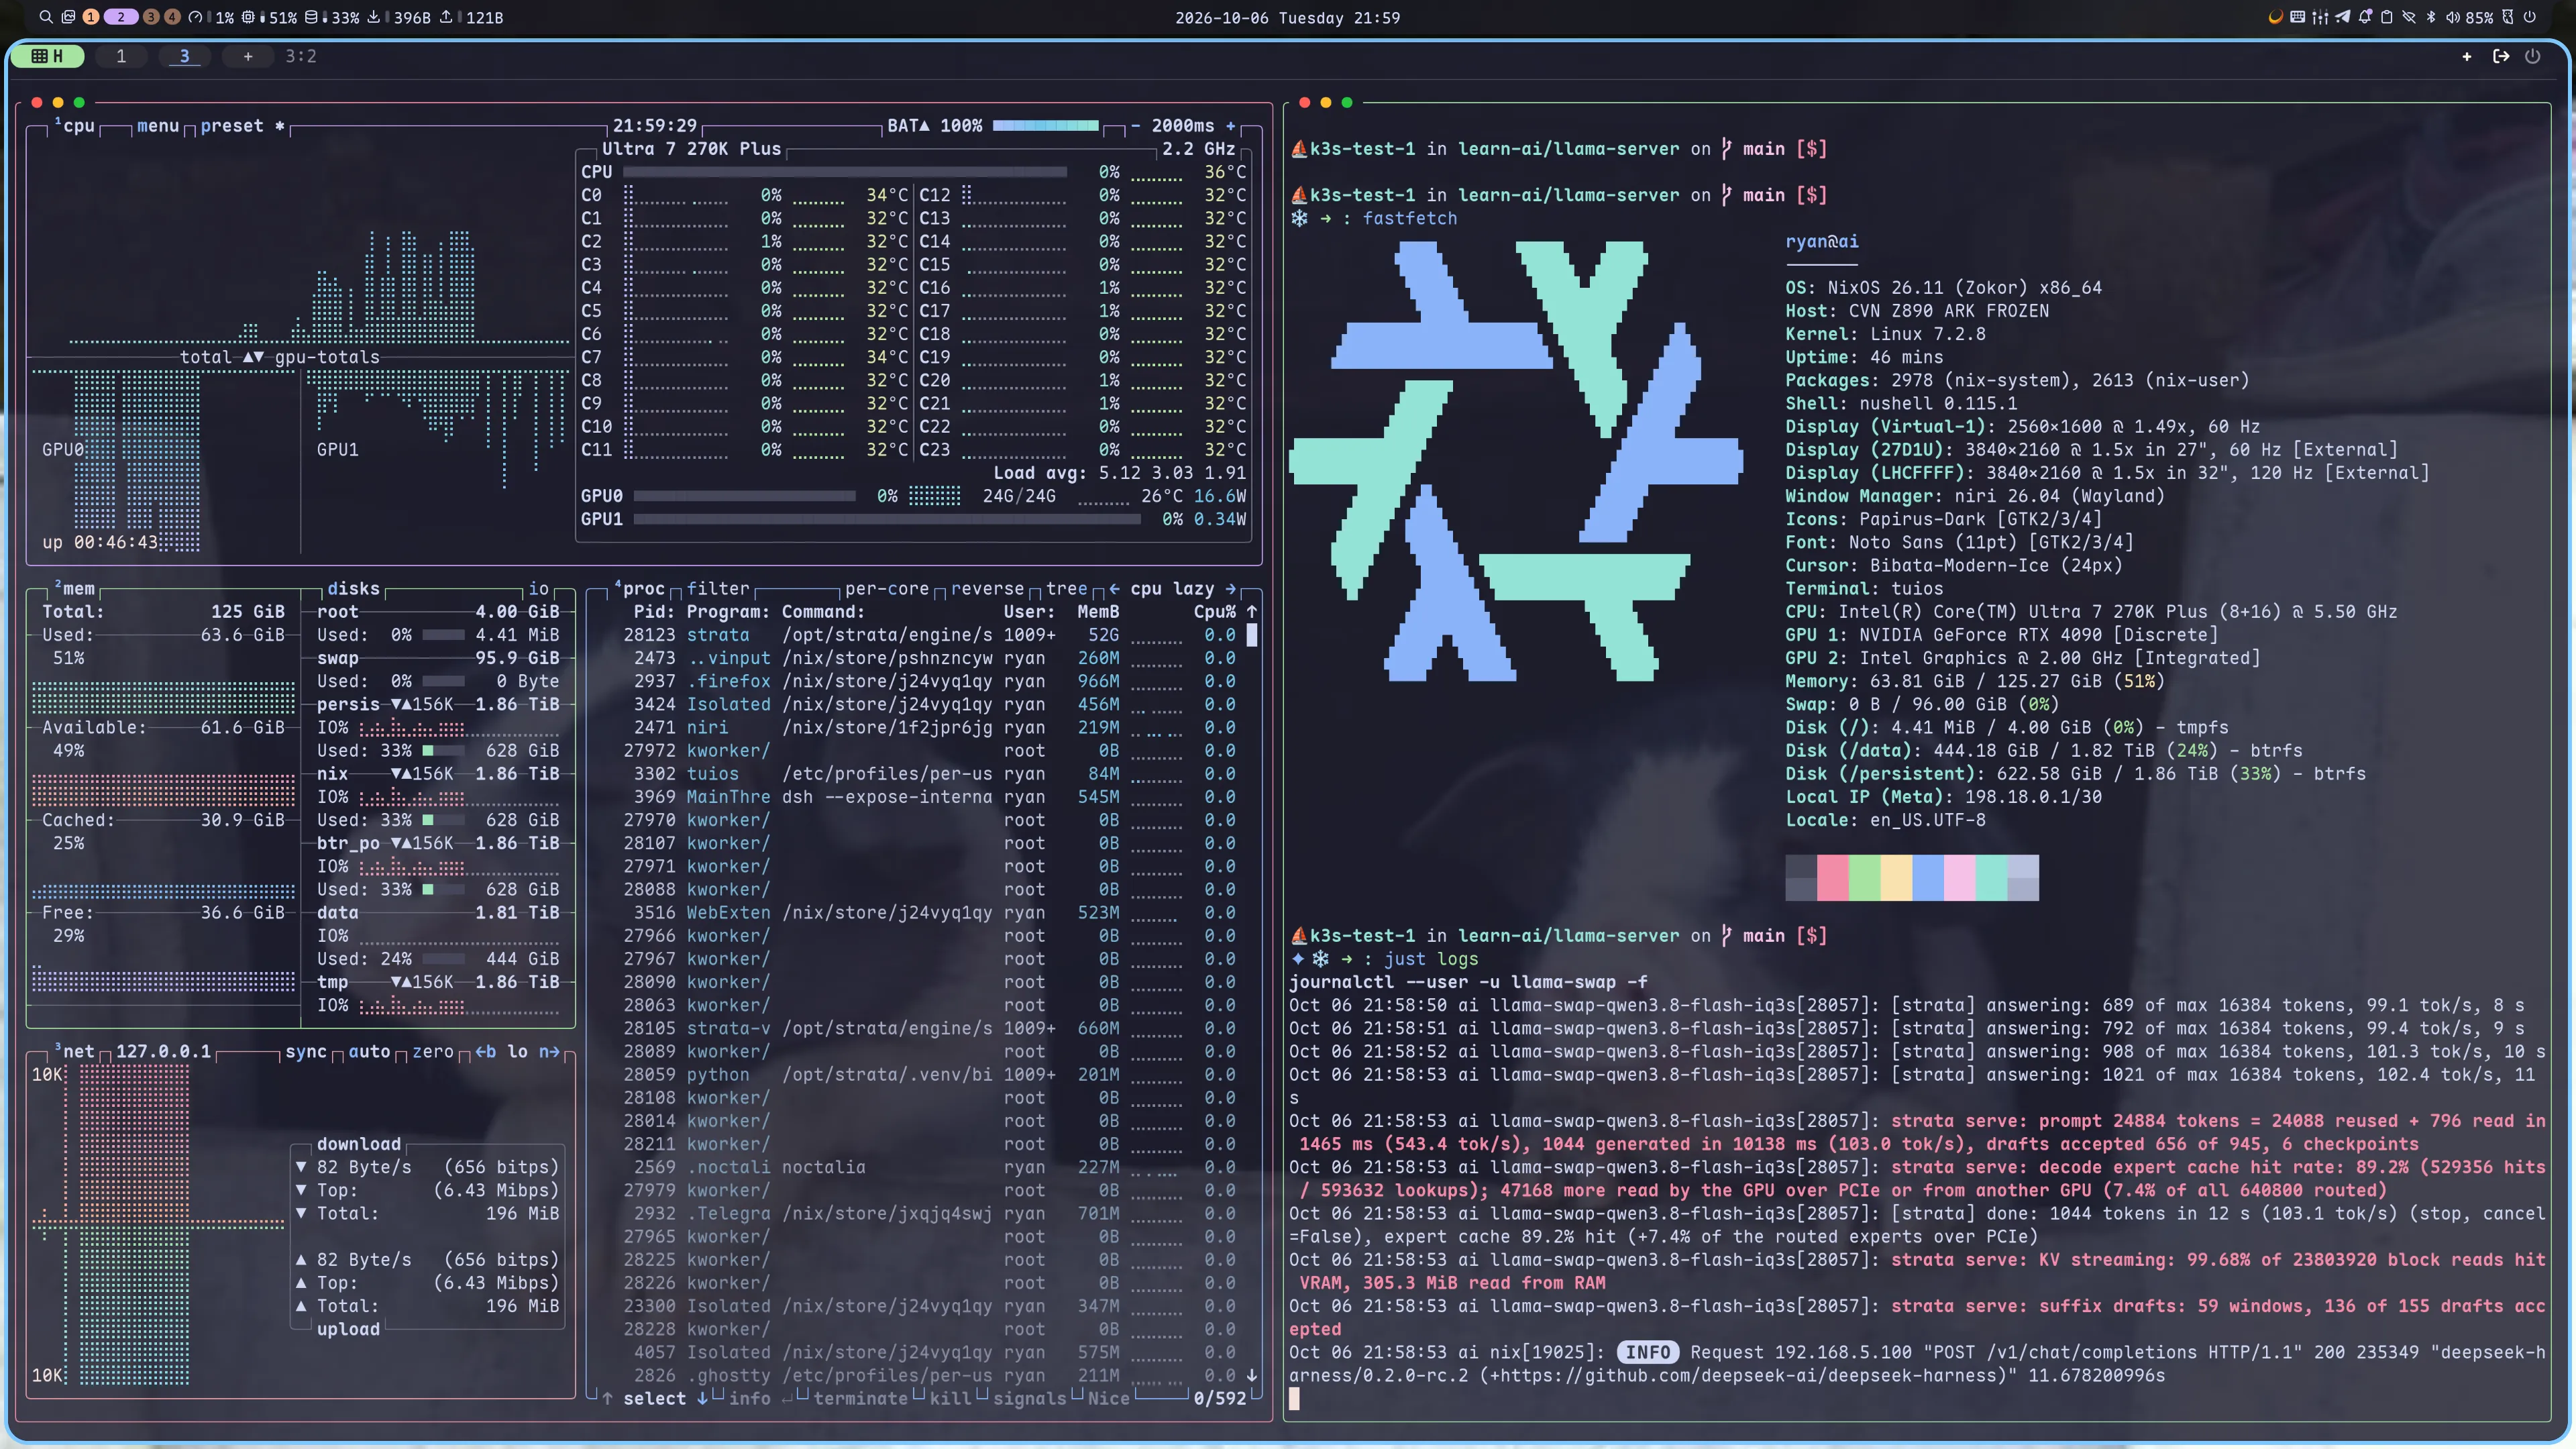Toggle per-core CPU display in proc panel

pyautogui.click(x=887, y=589)
